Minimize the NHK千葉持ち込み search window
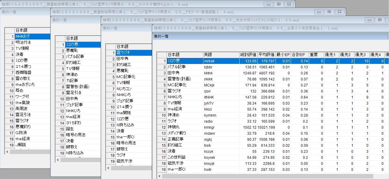This screenshot has width=389, height=179. (268, 4)
